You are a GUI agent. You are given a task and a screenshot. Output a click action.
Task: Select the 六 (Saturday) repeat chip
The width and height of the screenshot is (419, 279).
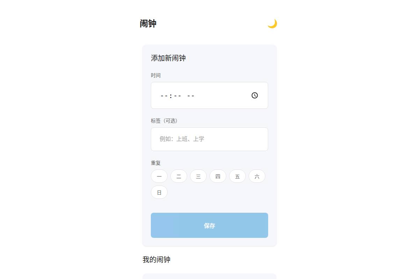pos(257,176)
